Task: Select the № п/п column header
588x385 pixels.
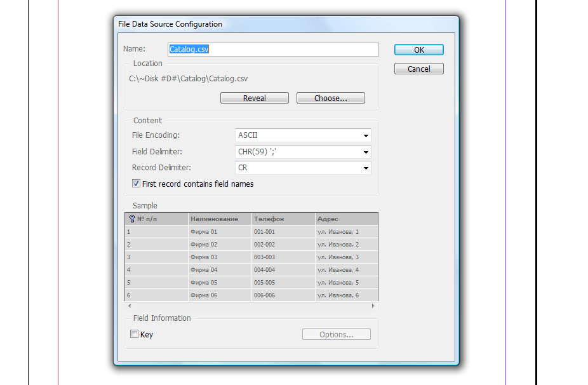Action: (156, 219)
